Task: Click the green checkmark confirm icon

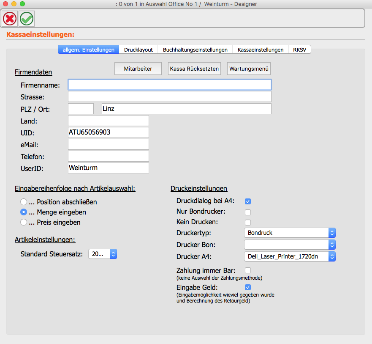Action: coord(26,18)
